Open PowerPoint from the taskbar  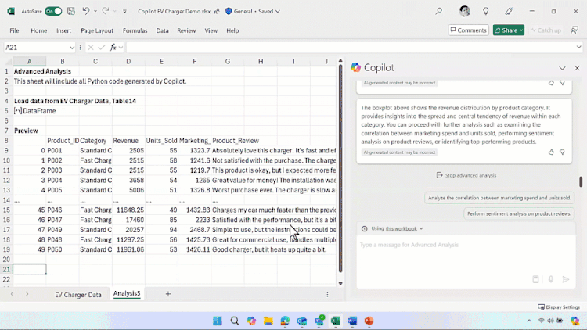click(x=369, y=321)
